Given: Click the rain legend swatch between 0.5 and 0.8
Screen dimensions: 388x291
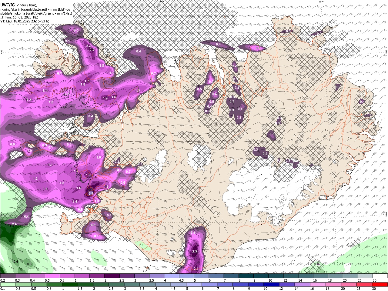Looking at the screenshot, I should 39,284.
